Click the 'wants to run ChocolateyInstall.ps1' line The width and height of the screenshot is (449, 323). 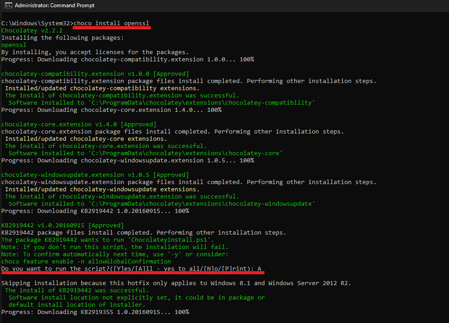[x=108, y=240]
